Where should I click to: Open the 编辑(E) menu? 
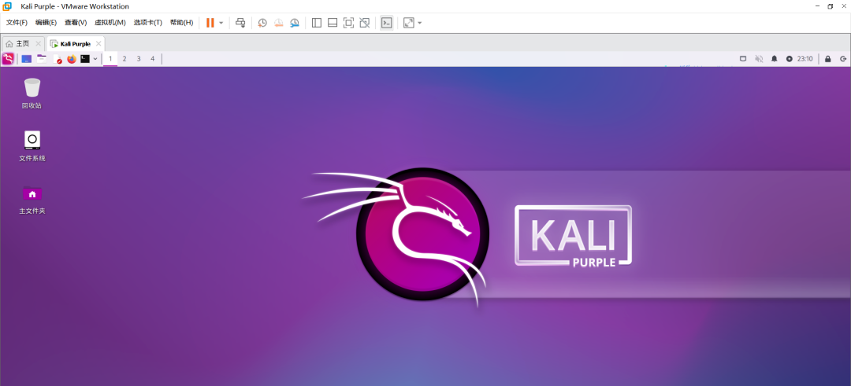[x=46, y=23]
